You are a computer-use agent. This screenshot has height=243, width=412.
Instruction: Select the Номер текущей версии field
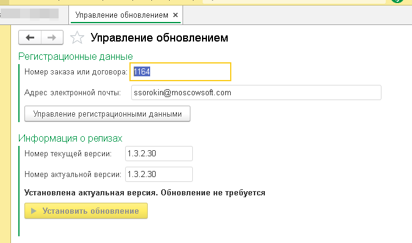coord(159,153)
